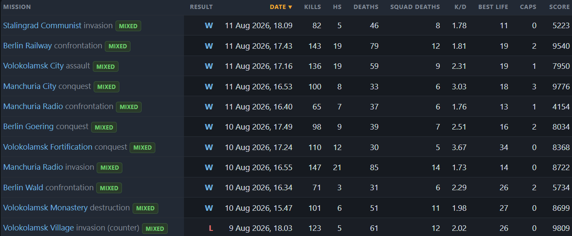Click MIXED badge on Volokolamsk Fortification row

(142, 147)
